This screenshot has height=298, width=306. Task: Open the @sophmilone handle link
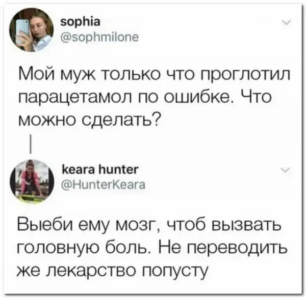99,37
